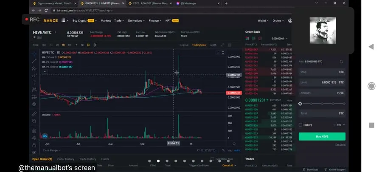Open GTC time-in-force dropdown
This screenshot has width=382, height=172.
[x=340, y=125]
